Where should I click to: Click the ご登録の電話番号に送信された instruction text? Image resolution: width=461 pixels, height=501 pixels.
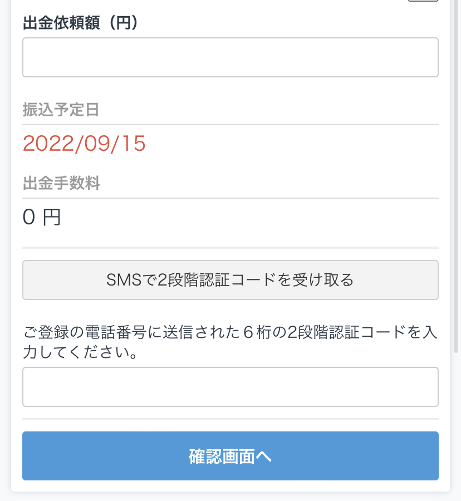click(131, 332)
